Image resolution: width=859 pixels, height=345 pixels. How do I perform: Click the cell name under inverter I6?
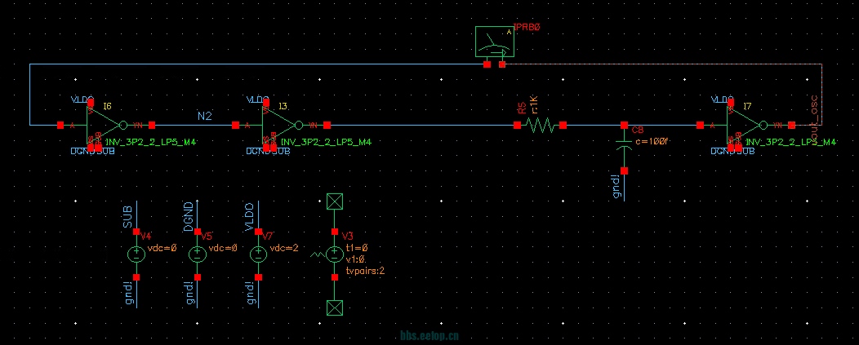coord(151,143)
